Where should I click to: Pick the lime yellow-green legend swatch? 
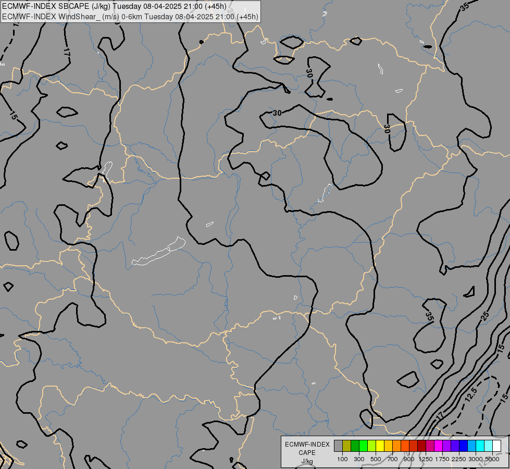372,446
